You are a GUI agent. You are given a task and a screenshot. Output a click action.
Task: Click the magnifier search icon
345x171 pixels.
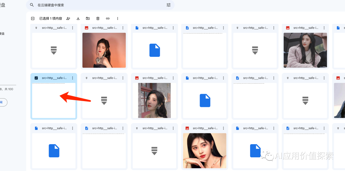coord(32,5)
